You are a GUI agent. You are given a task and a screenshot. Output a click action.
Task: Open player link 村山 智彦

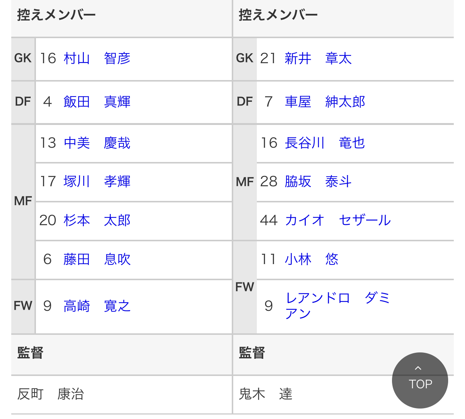pyautogui.click(x=97, y=58)
